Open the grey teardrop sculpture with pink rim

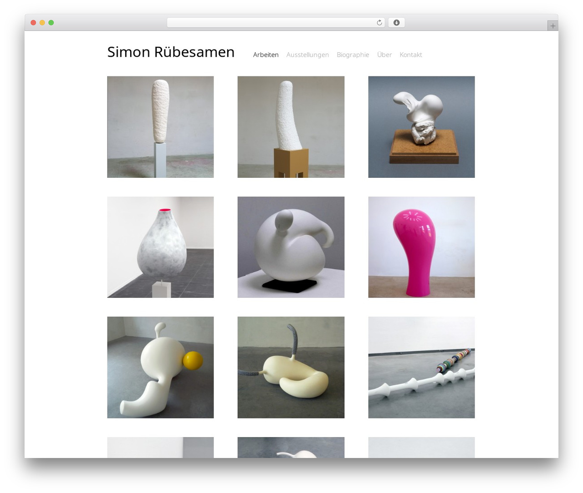[160, 247]
